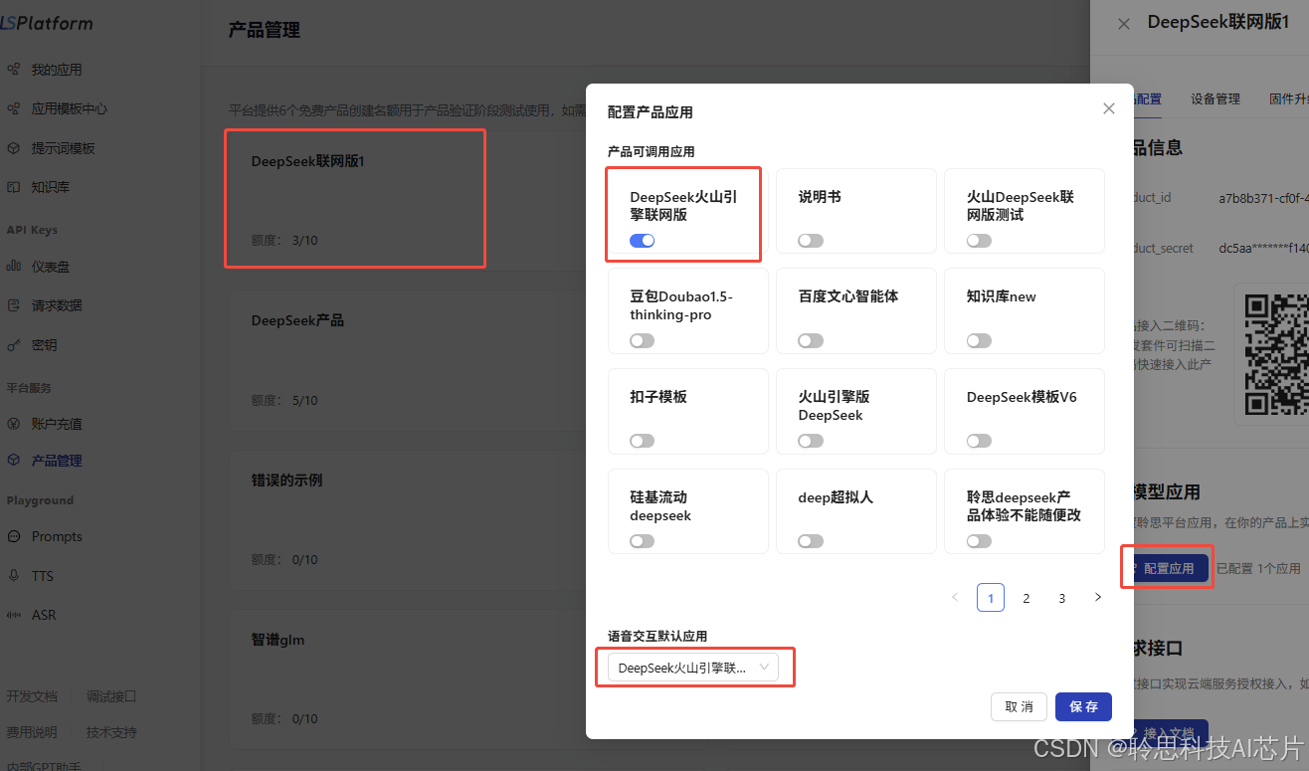Image resolution: width=1309 pixels, height=771 pixels.
Task: Open the 调试接口 link
Action: coord(111,696)
